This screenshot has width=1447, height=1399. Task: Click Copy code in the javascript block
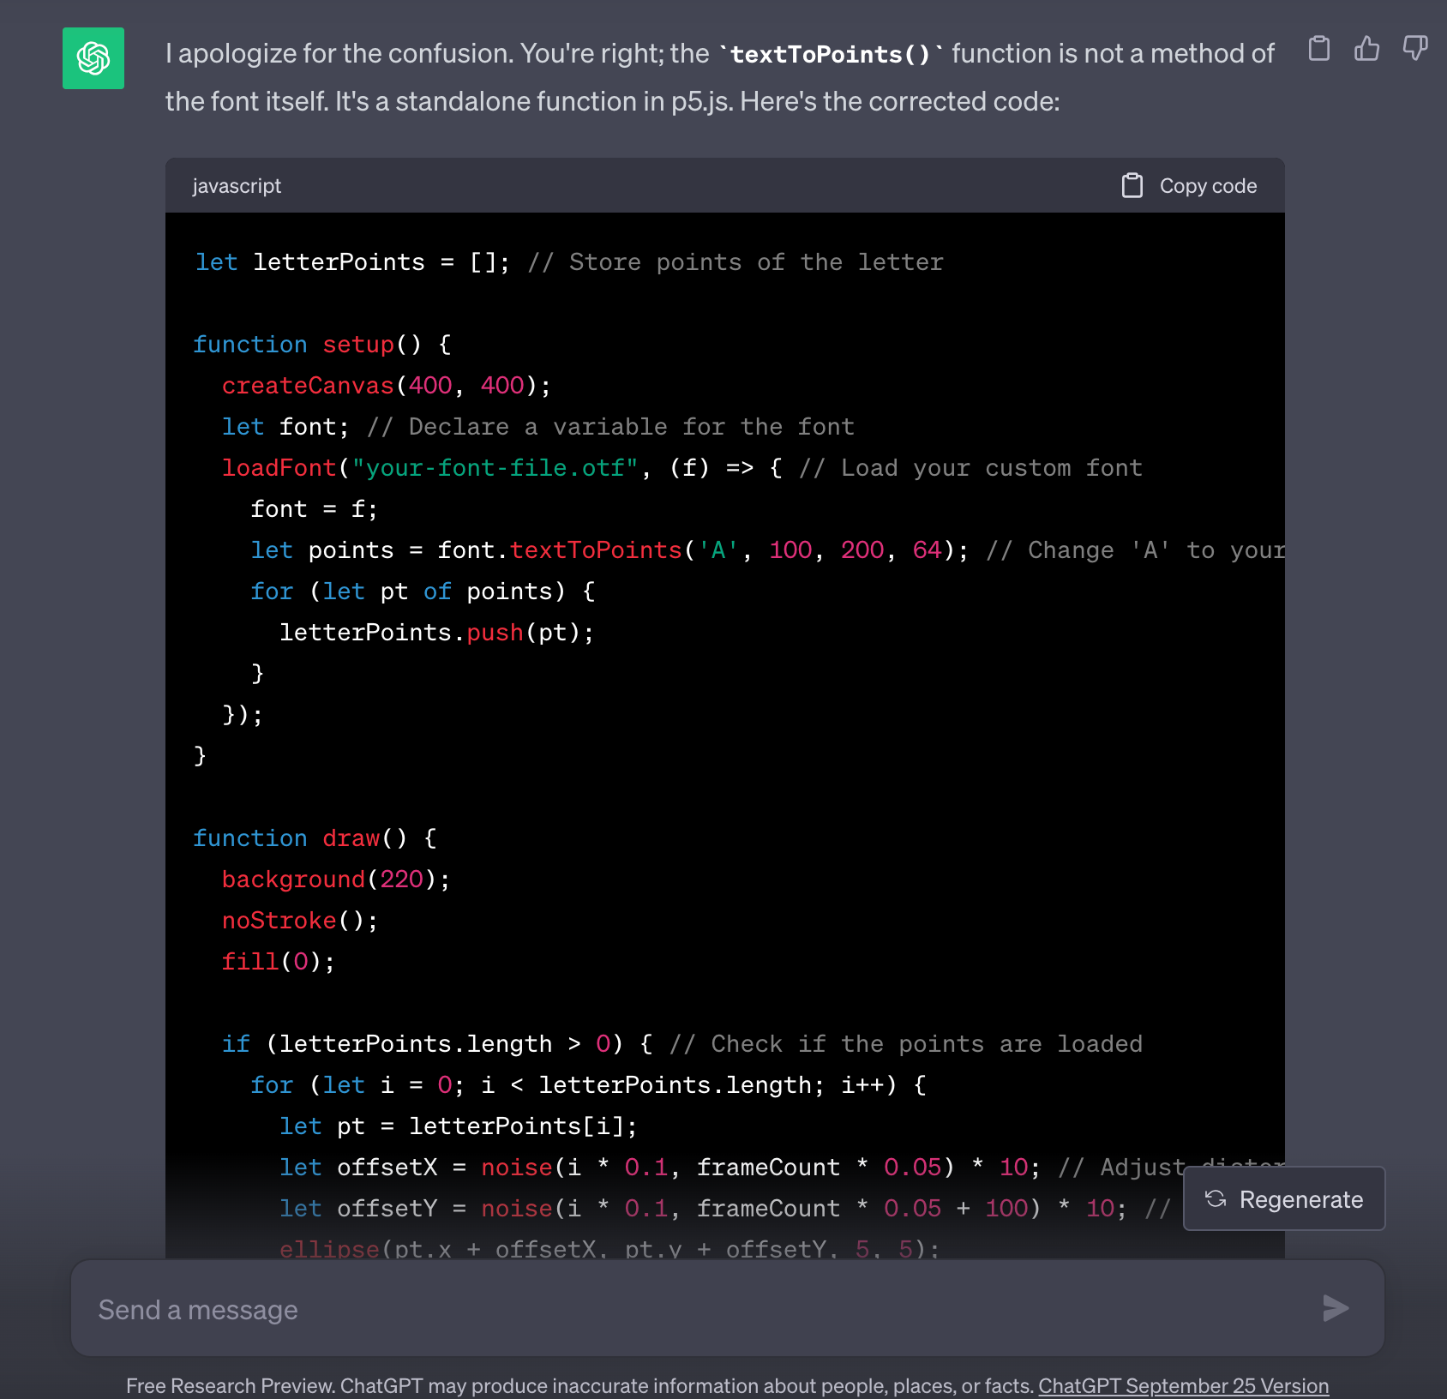(x=1190, y=186)
